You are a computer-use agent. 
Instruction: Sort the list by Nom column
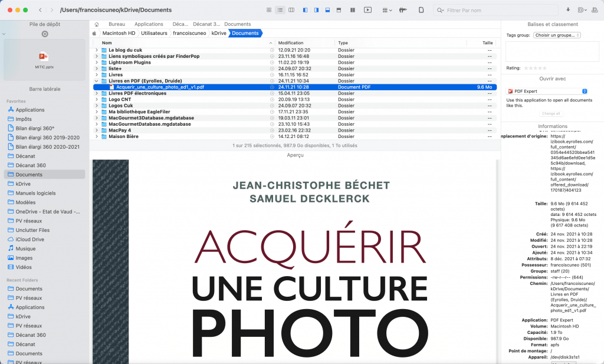pyautogui.click(x=187, y=42)
